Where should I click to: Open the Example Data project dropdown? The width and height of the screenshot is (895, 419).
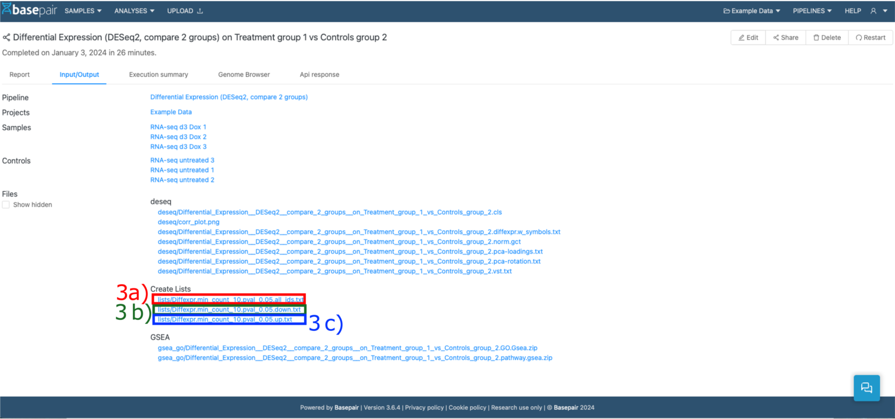tap(751, 11)
